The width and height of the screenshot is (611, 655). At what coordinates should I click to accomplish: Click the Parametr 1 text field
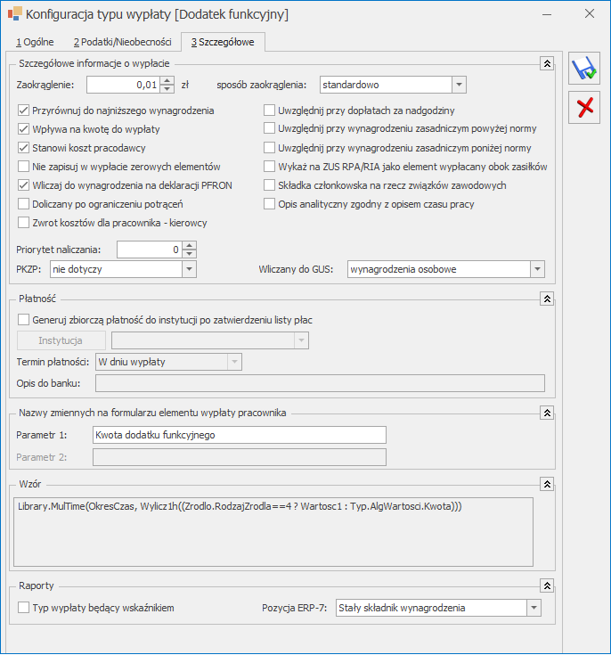(239, 435)
